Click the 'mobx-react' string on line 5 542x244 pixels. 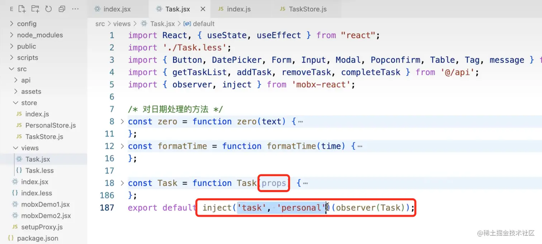[x=323, y=84]
